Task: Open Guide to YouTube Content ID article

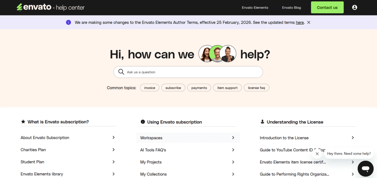Action: coord(286,150)
